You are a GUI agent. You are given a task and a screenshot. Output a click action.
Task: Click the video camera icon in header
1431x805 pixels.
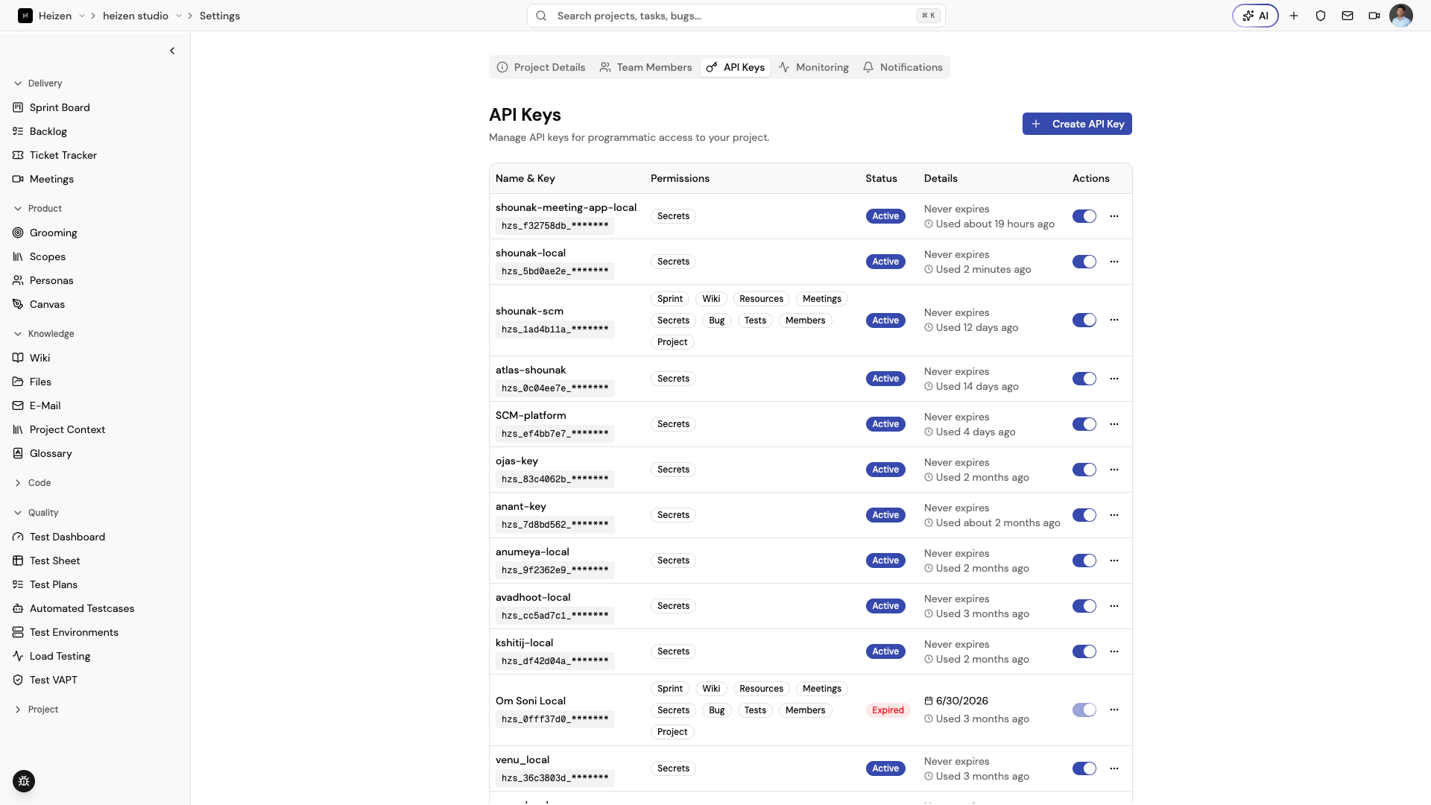[1374, 16]
